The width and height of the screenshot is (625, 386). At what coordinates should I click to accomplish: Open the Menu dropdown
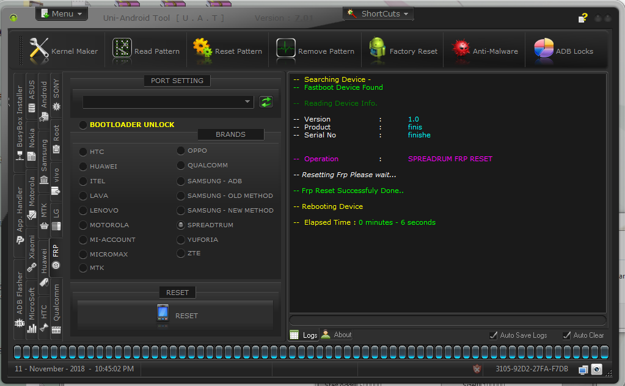click(62, 14)
